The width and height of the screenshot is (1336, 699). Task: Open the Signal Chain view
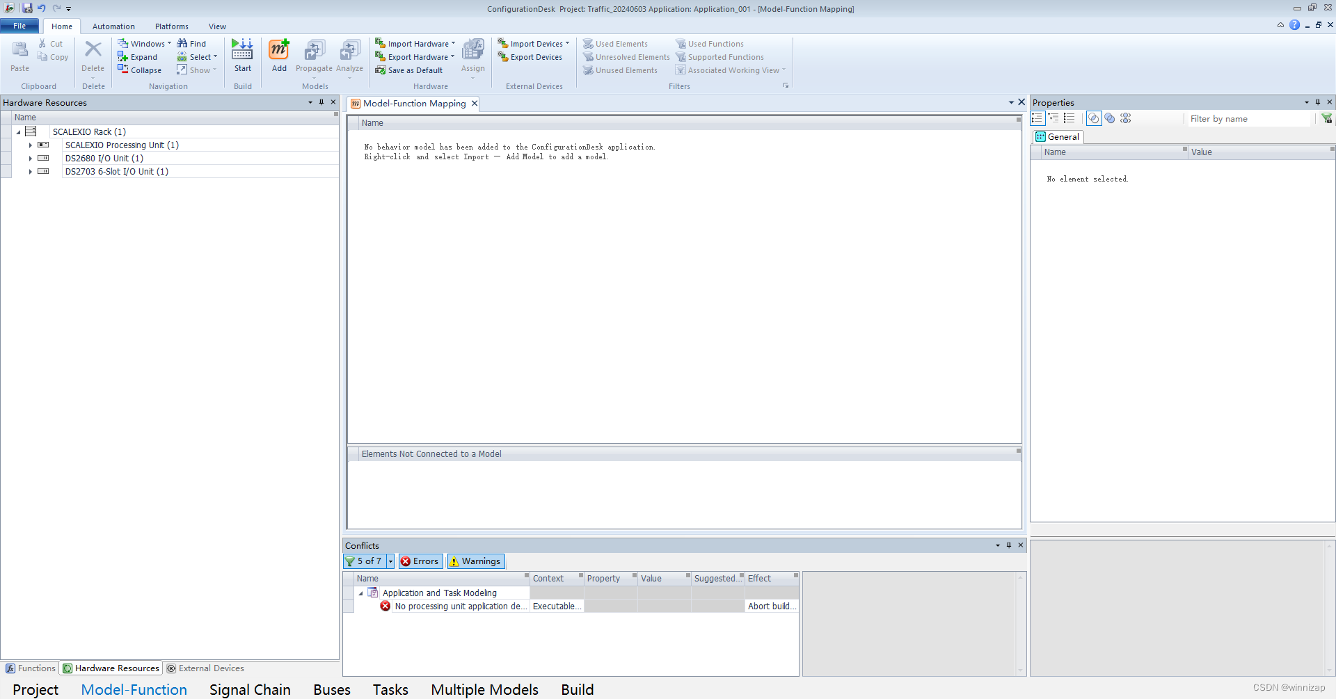(x=249, y=689)
